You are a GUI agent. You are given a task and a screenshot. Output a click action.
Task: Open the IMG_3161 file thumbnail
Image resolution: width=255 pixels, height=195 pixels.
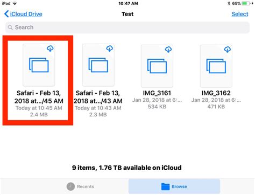pyautogui.click(x=157, y=66)
